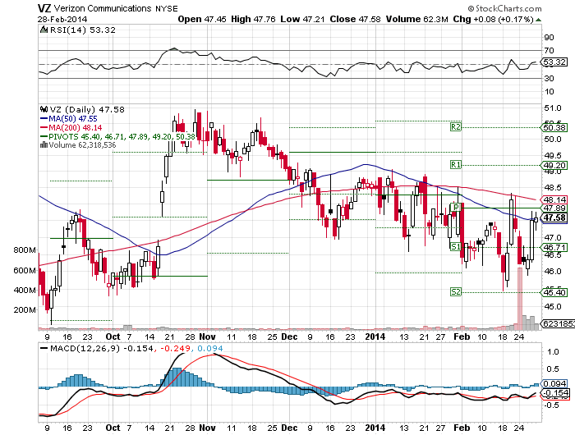The width and height of the screenshot is (575, 435).
Task: Click the MA(50) 47.55 legend entry
Action: click(x=68, y=118)
